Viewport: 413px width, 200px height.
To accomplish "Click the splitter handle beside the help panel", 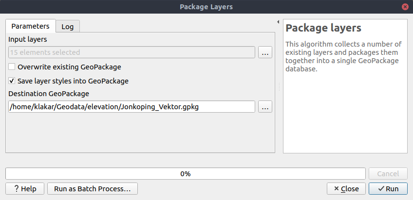I will pos(279,86).
